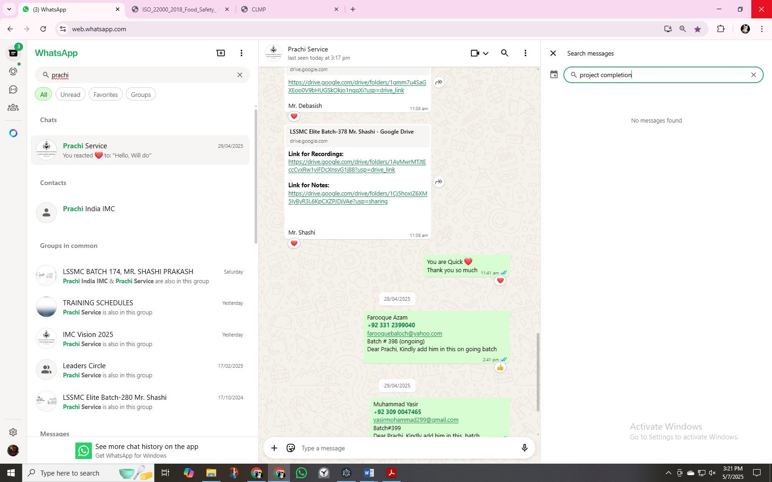Open chat options menu dots
The height and width of the screenshot is (482, 772).
(525, 53)
